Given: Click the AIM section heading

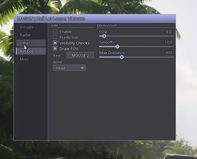Looking at the screenshot, I should click(x=54, y=26).
